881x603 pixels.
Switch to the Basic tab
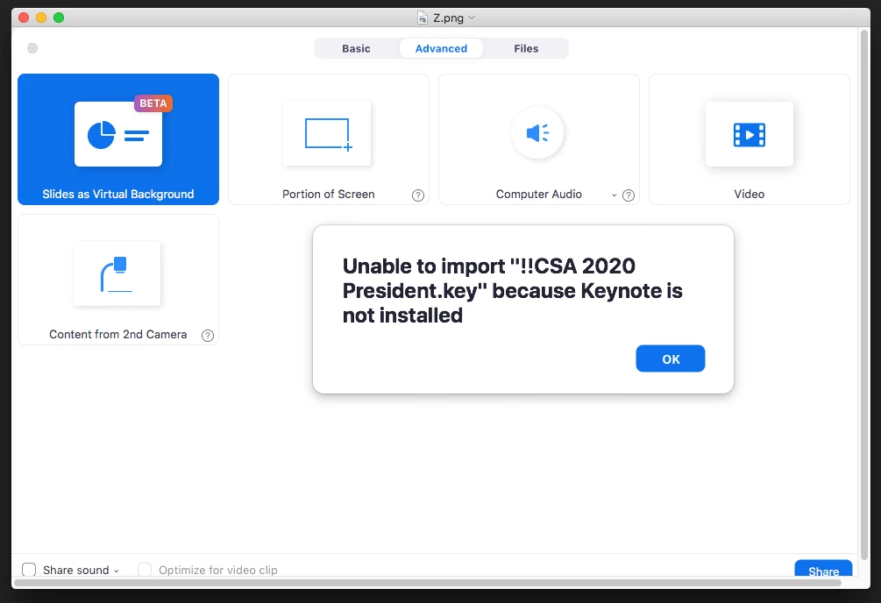coord(356,48)
